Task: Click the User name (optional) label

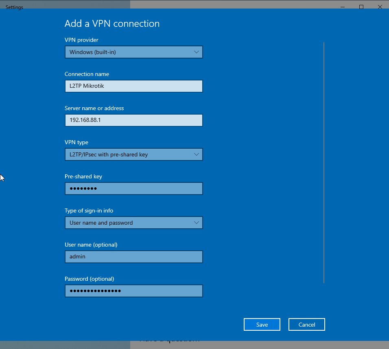Action: [91, 245]
